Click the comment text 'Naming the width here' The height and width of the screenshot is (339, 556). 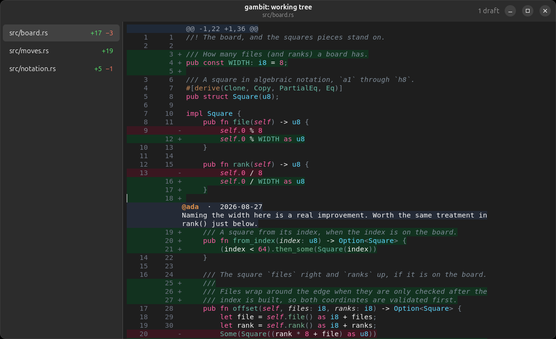point(226,215)
